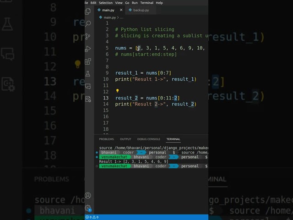Expand the breadcrumb ellipsis after main.py
The width and height of the screenshot is (293, 220).
[121, 17]
